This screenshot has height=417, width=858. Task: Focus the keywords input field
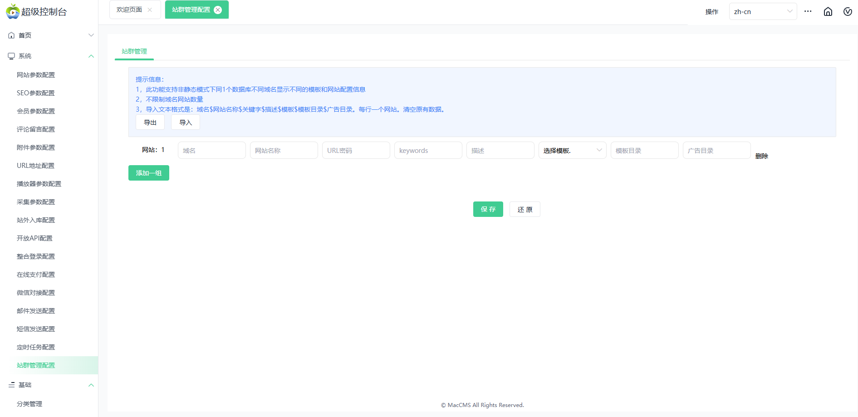click(428, 150)
